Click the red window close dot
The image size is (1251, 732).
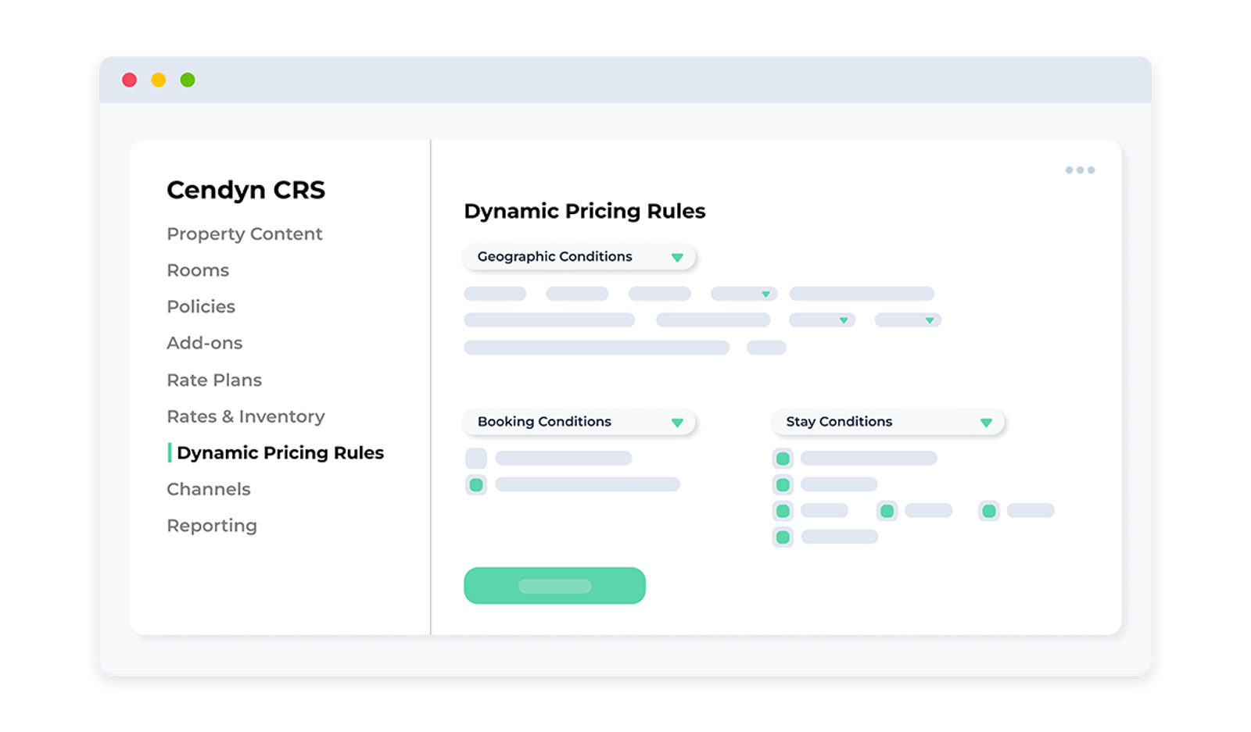(130, 80)
